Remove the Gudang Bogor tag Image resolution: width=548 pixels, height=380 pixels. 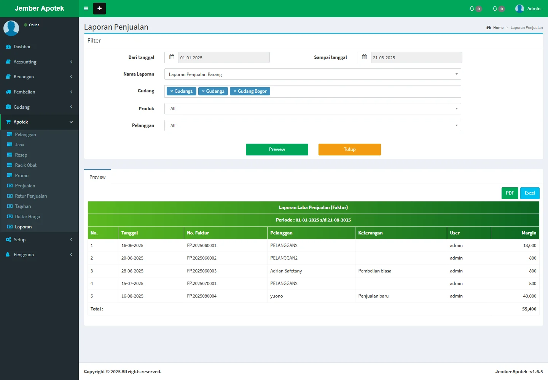pos(235,91)
